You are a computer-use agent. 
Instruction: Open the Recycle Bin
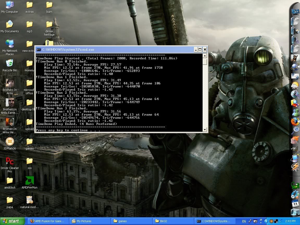point(10,64)
